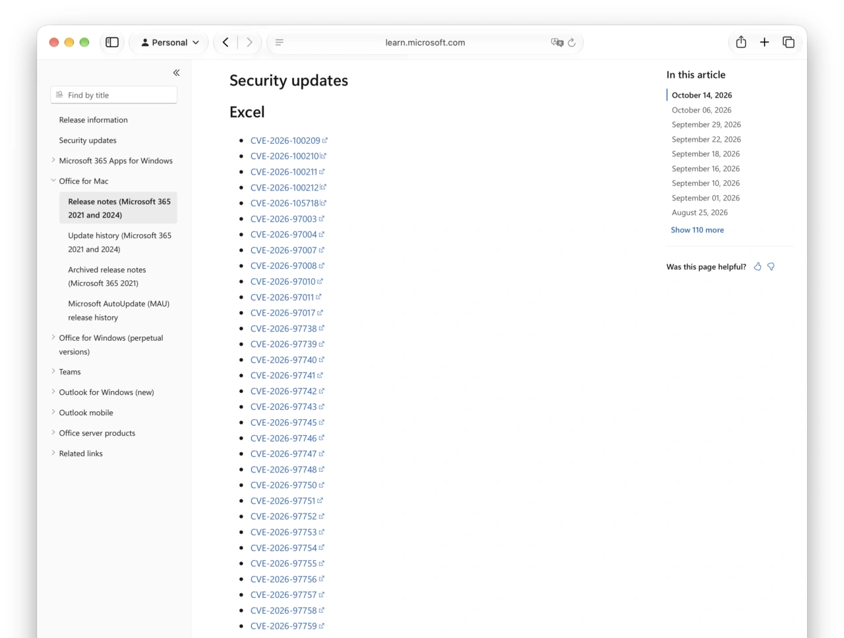Open the Personal profile dropdown
The width and height of the screenshot is (844, 638).
[169, 42]
